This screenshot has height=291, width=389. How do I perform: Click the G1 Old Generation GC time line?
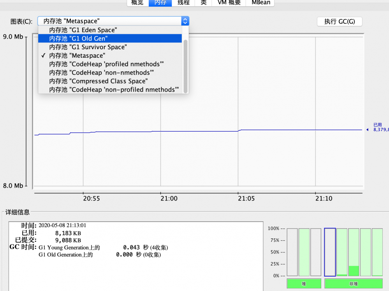[100, 255]
